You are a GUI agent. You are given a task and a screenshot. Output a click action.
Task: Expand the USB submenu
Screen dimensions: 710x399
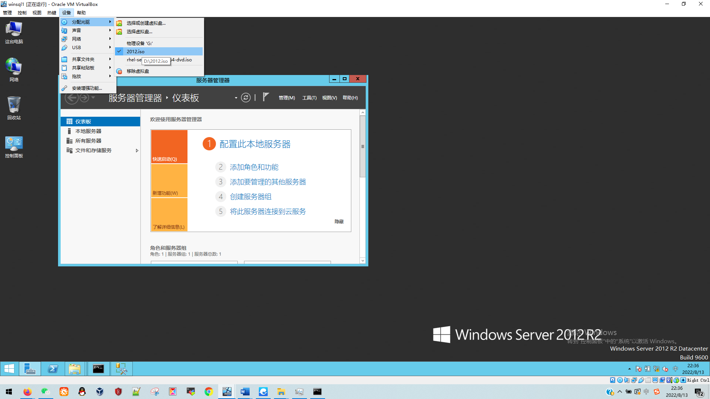[87, 47]
